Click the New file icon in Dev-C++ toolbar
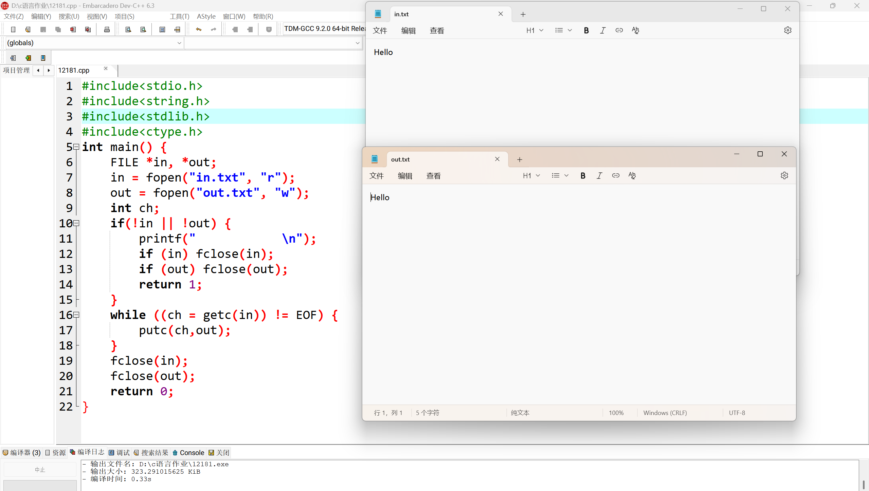The width and height of the screenshot is (869, 491). [x=13, y=30]
